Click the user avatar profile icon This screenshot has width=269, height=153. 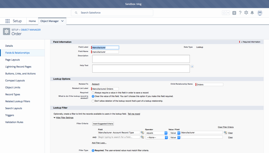(x=260, y=13)
